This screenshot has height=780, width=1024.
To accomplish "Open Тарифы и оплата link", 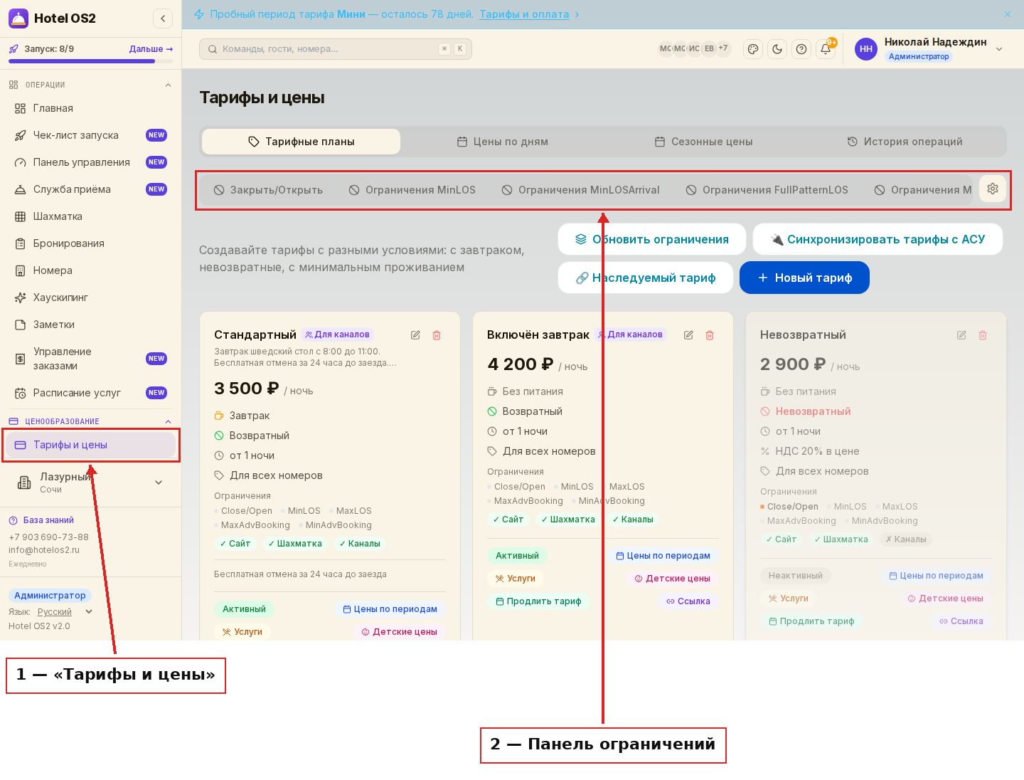I will pyautogui.click(x=524, y=14).
